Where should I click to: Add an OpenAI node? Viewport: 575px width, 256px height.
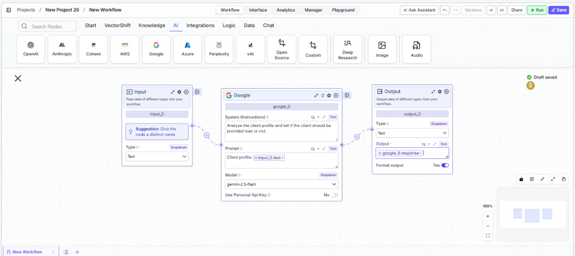click(31, 49)
